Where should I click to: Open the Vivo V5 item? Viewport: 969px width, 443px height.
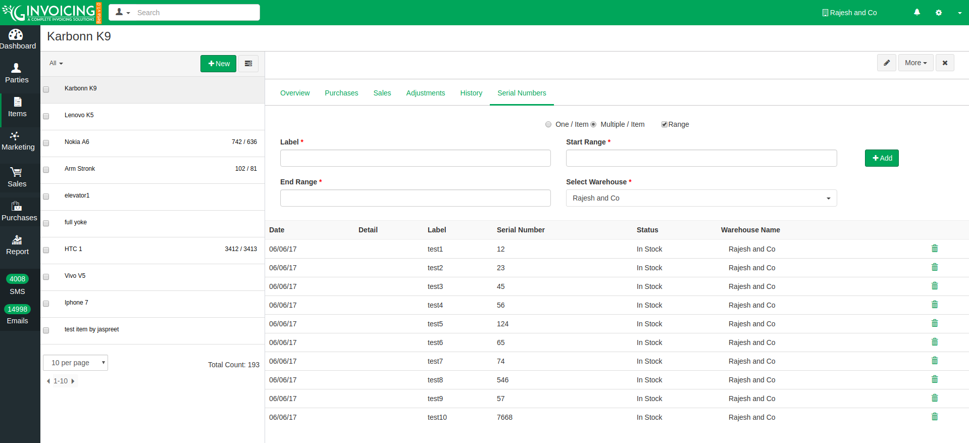click(x=75, y=276)
